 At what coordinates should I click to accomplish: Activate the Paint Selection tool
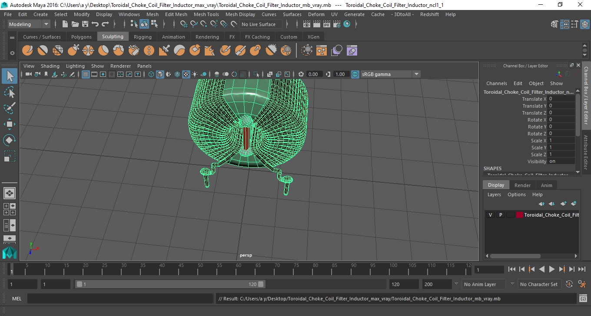(10, 108)
